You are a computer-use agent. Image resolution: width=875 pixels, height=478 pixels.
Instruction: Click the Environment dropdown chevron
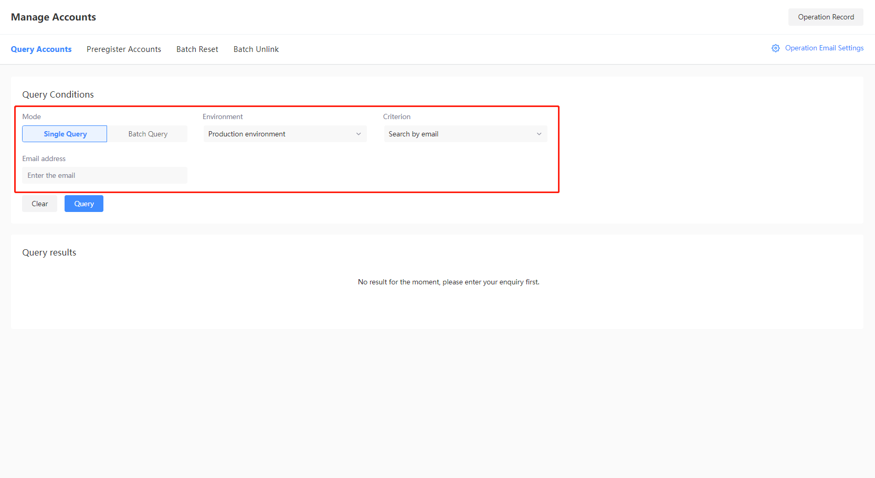359,134
